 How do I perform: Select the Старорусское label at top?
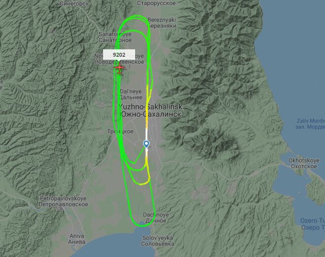[156, 3]
